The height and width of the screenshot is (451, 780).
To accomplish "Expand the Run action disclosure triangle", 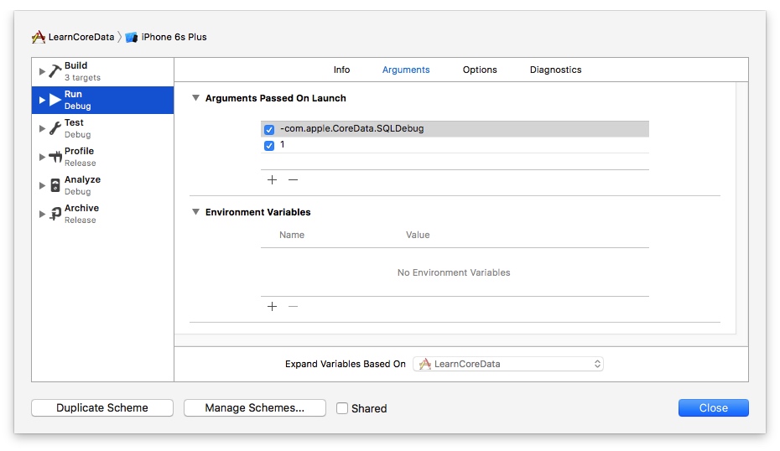I will [42, 100].
